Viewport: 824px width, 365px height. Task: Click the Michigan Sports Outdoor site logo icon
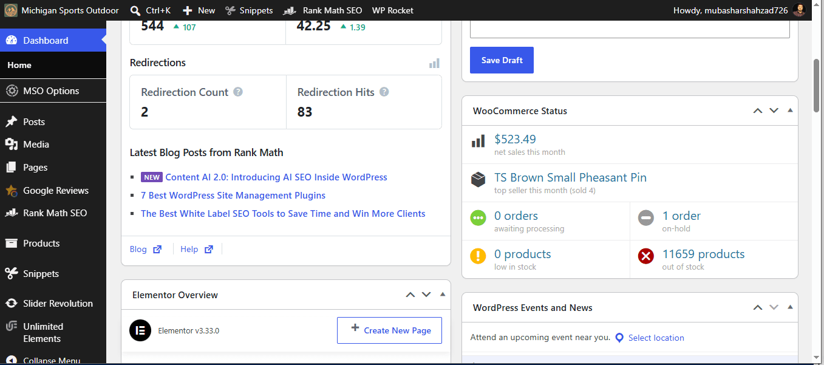[10, 10]
